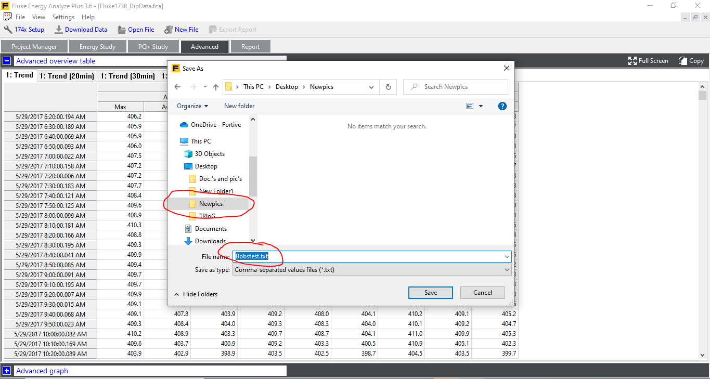This screenshot has width=710, height=379.
Task: Select 3D Objects in the tree
Action: [204, 154]
